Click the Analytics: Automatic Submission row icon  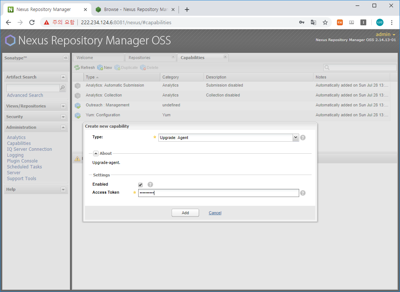78,85
